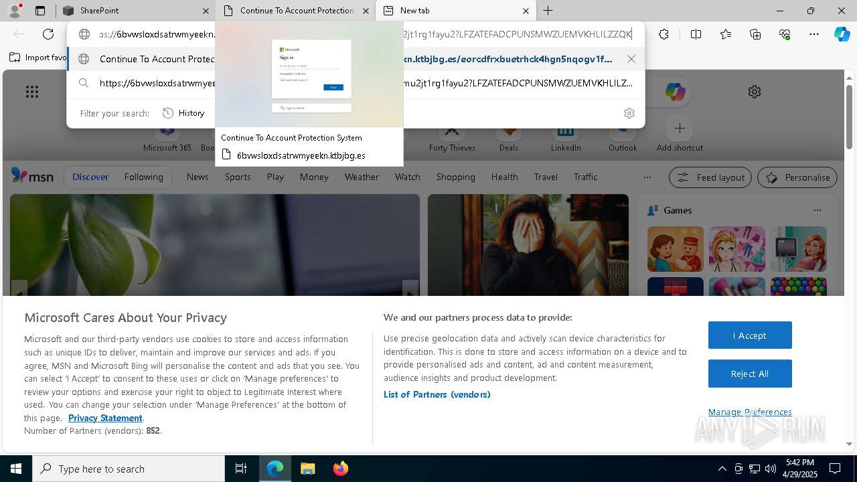Open the Forty Thieves shortcut tile
This screenshot has width=857, height=482.
coord(452,136)
